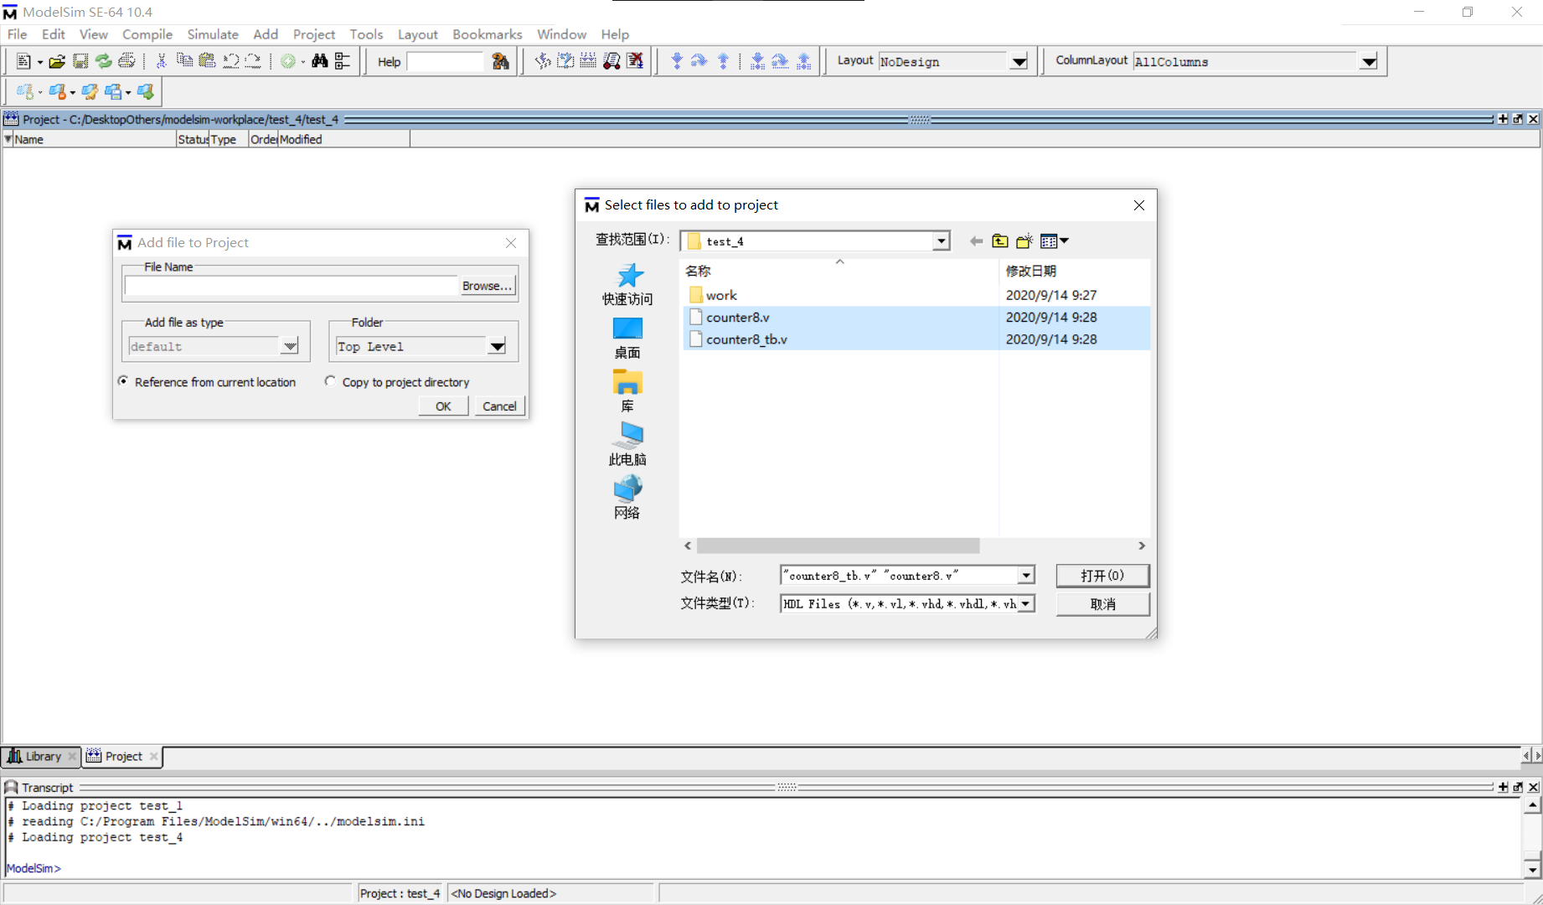Image resolution: width=1543 pixels, height=905 pixels.
Task: Click the Redo toolbar icon
Action: 253,61
